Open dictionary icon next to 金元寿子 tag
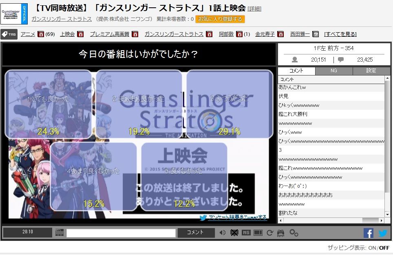The height and width of the screenshot is (255, 393). click(x=280, y=34)
